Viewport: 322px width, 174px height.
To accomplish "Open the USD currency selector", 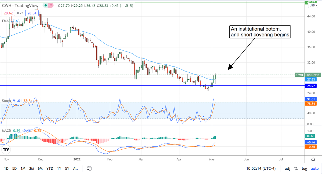I will click(x=312, y=5).
